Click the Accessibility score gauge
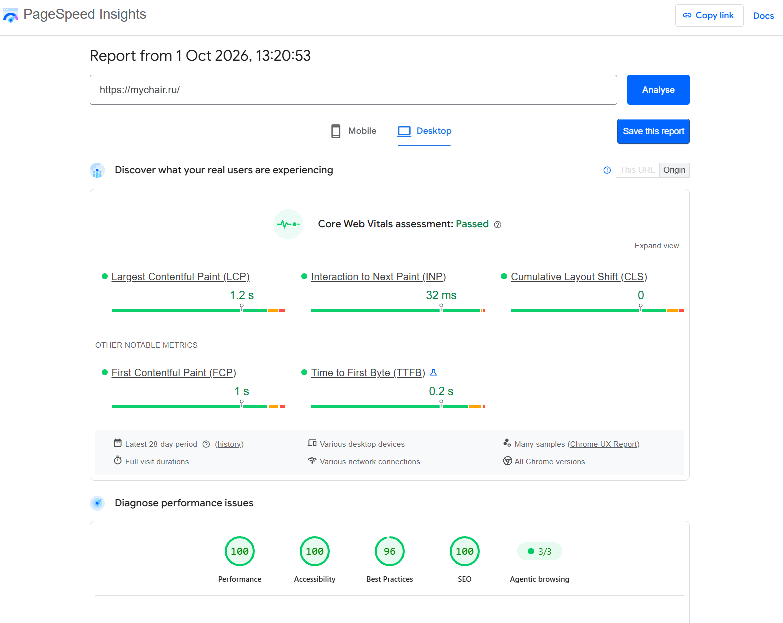This screenshot has height=623, width=783. (x=315, y=551)
